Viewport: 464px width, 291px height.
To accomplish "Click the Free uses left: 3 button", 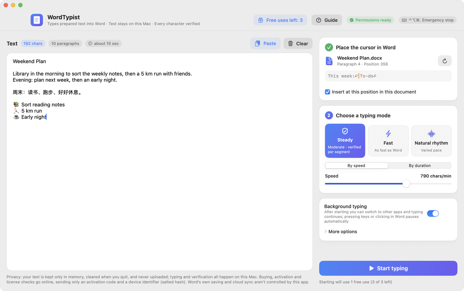I will pos(280,20).
